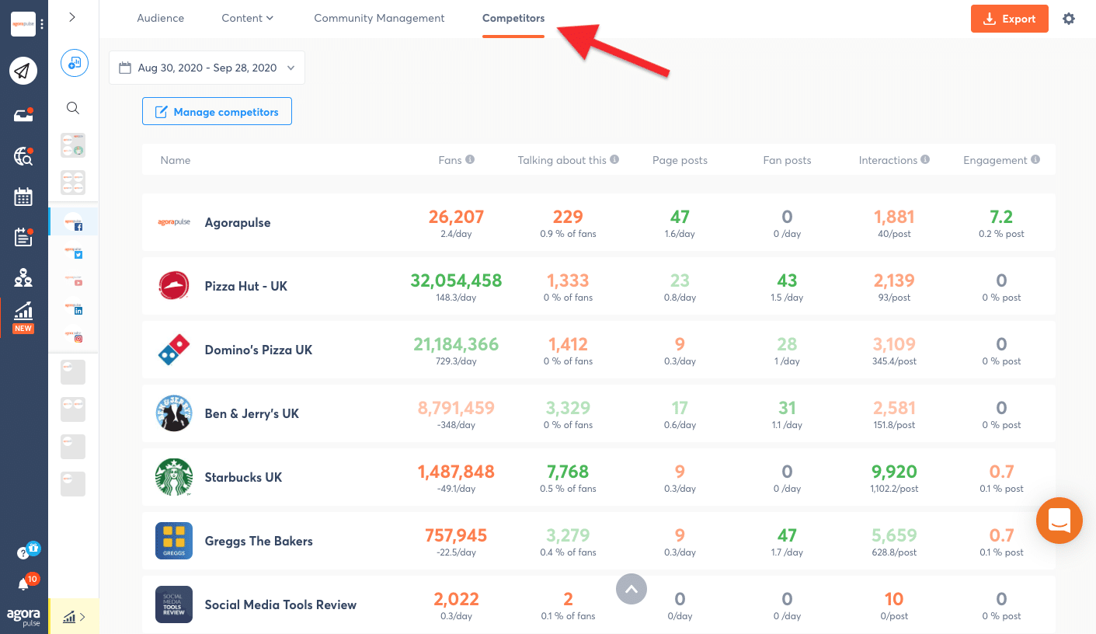The width and height of the screenshot is (1096, 634).
Task: Open the social listening globe icon
Action: tap(23, 156)
